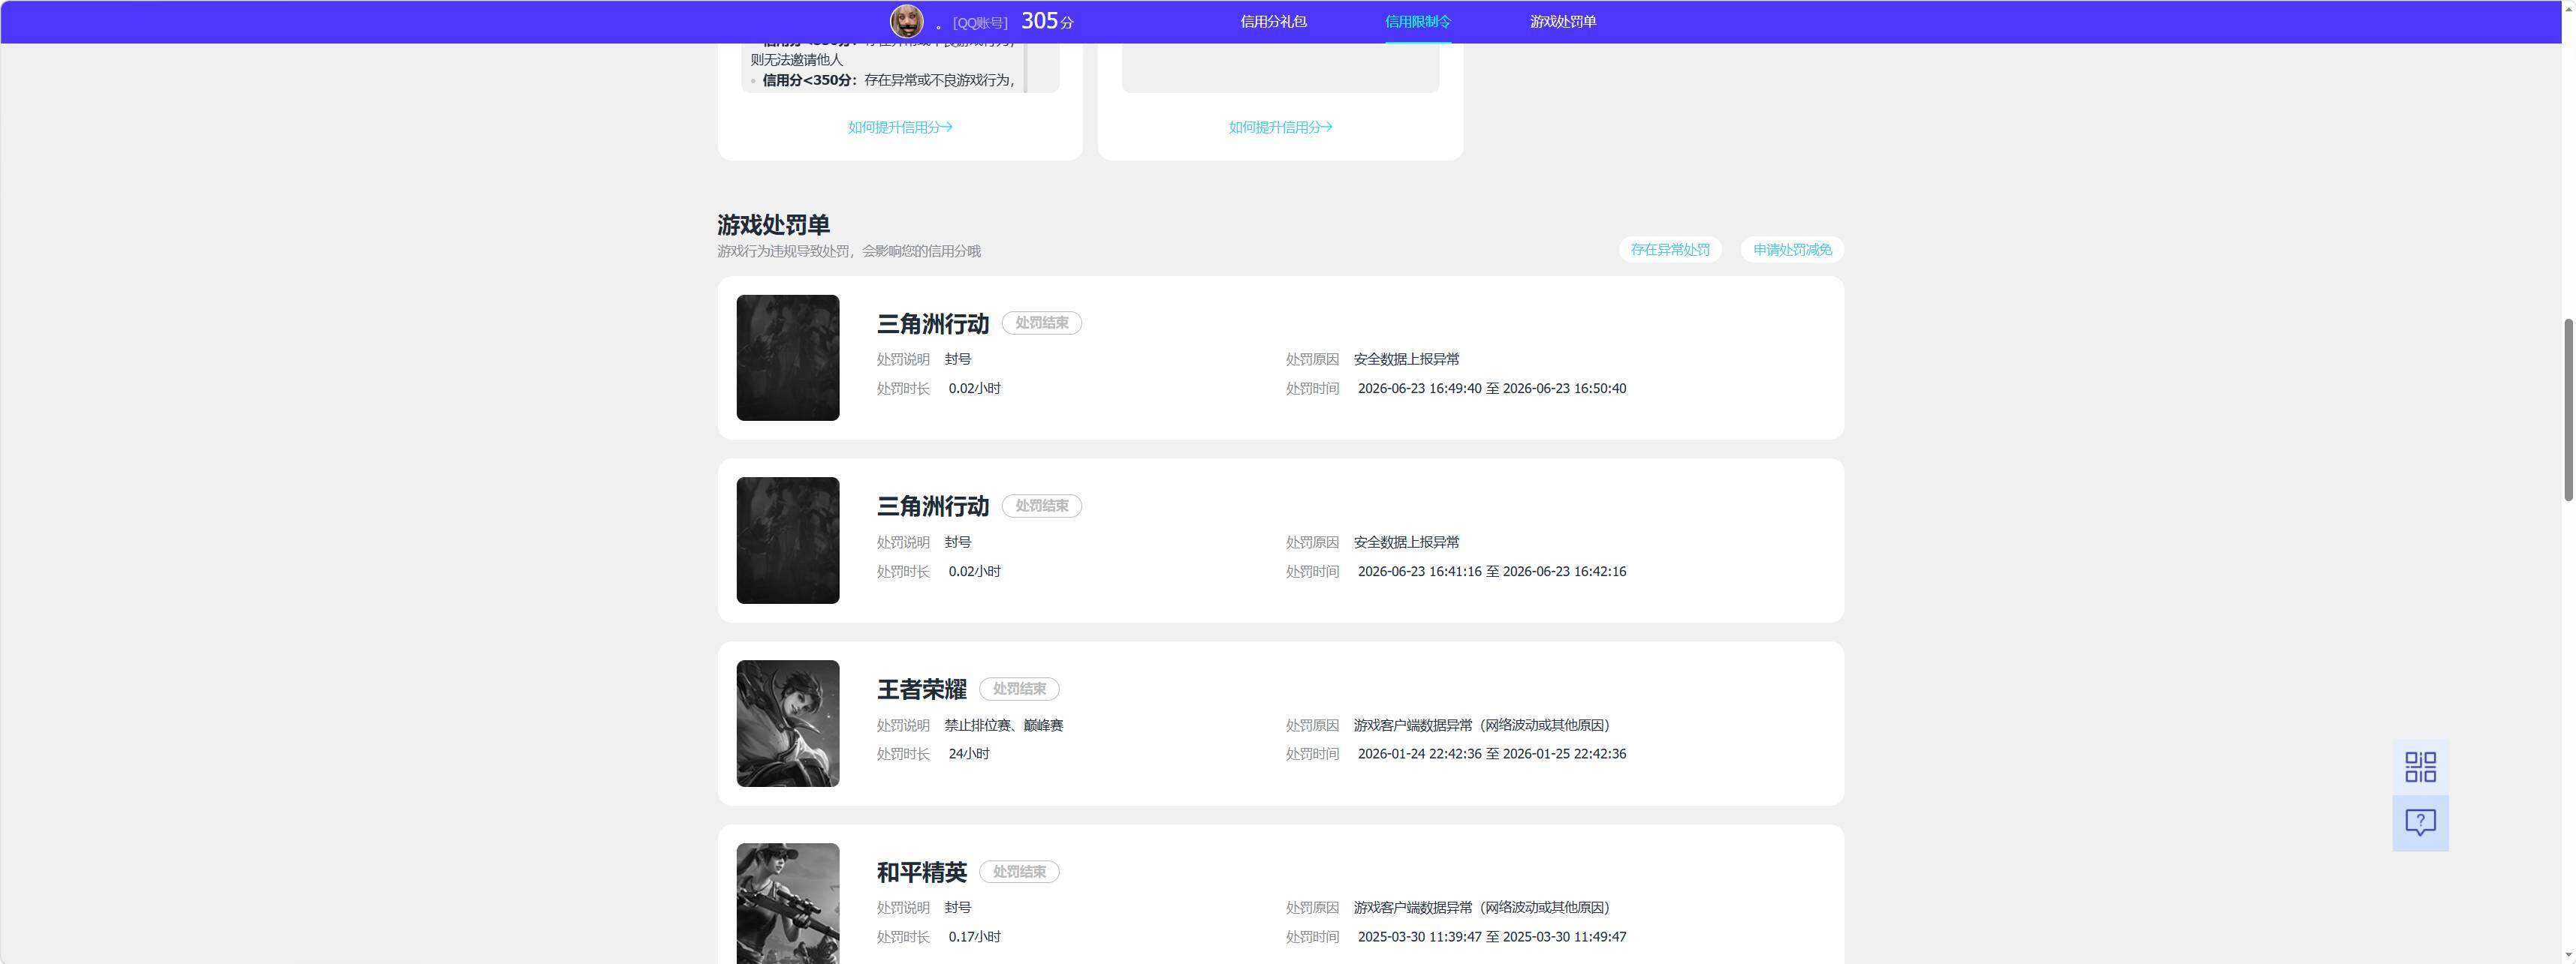Click the 游戏行为违规导致处罚 subtitle text
Viewport: 2576px width, 964px height.
849,252
